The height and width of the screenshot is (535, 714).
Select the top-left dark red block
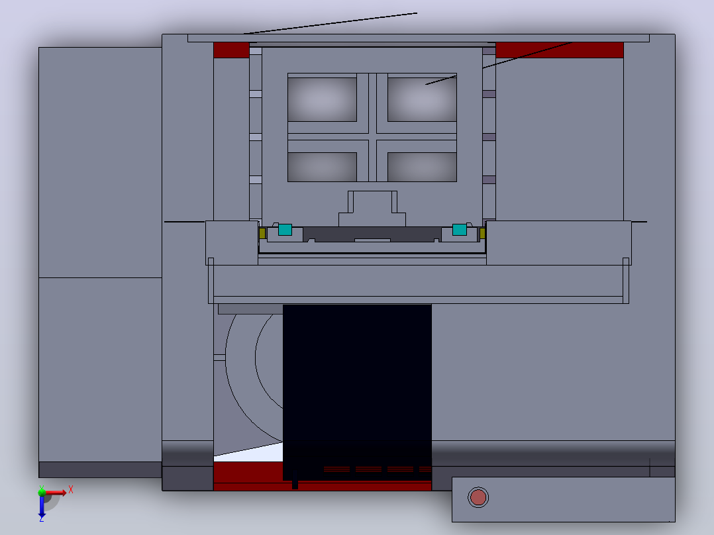(231, 50)
